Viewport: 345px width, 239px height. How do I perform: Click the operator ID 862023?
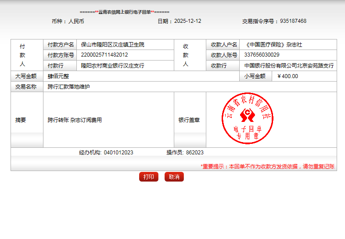[x=195, y=153]
